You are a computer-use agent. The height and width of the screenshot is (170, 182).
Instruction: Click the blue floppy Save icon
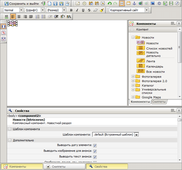coord(55,3)
